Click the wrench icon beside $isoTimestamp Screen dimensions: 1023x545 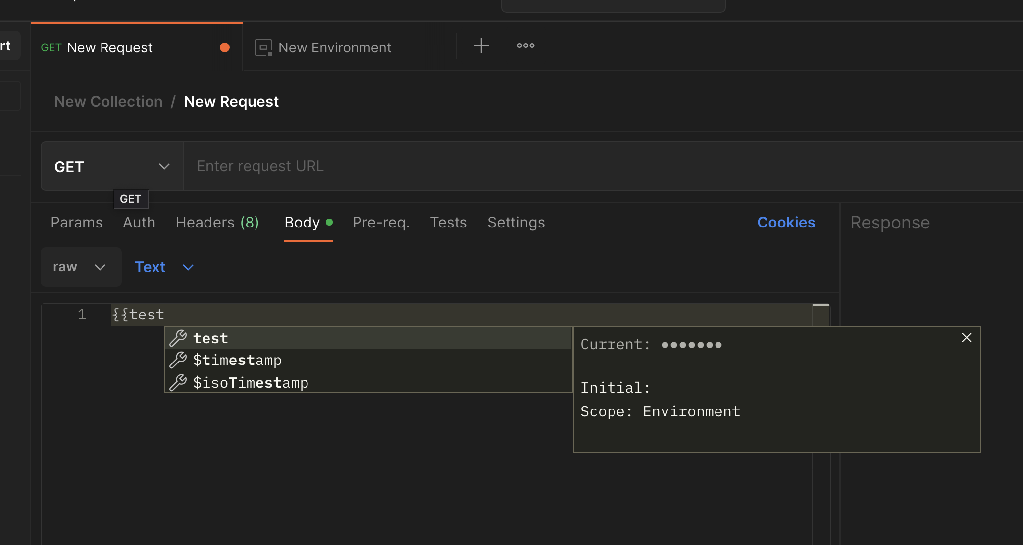tap(178, 382)
